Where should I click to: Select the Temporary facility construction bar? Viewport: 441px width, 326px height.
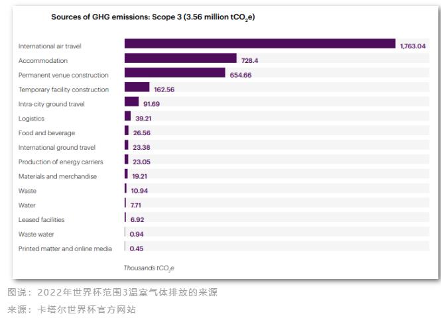click(137, 87)
